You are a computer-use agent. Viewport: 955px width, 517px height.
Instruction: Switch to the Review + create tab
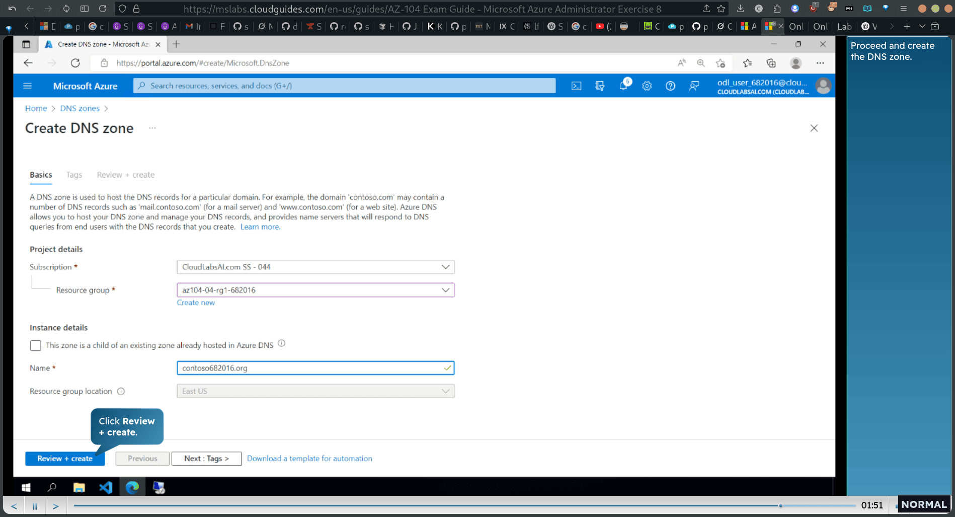126,175
